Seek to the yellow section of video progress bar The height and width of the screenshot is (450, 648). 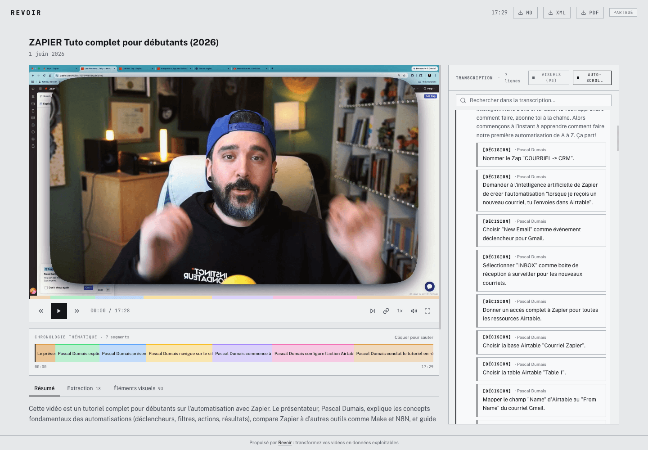[178, 297]
